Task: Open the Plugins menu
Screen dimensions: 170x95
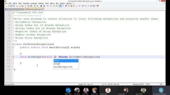Action: pos(62,3)
